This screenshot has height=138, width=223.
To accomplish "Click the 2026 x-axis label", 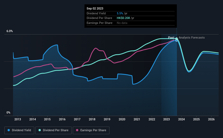I will 211,119.
